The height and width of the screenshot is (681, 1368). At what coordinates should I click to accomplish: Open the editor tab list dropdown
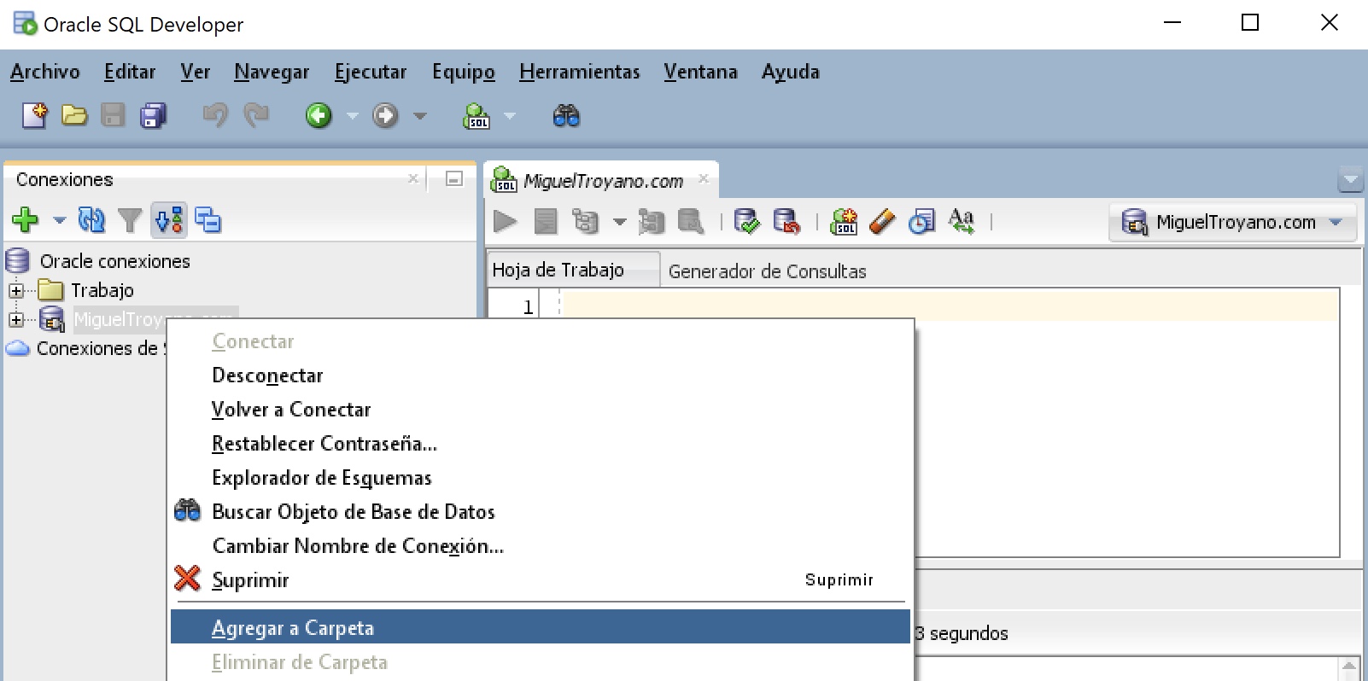pos(1350,180)
